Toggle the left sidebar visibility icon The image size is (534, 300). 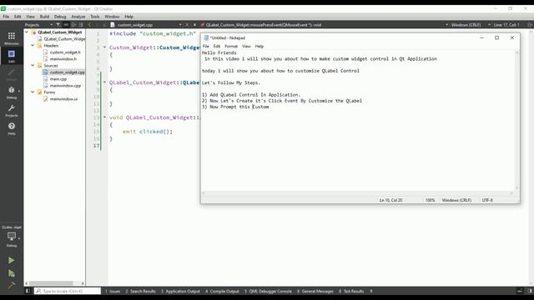(x=28, y=291)
